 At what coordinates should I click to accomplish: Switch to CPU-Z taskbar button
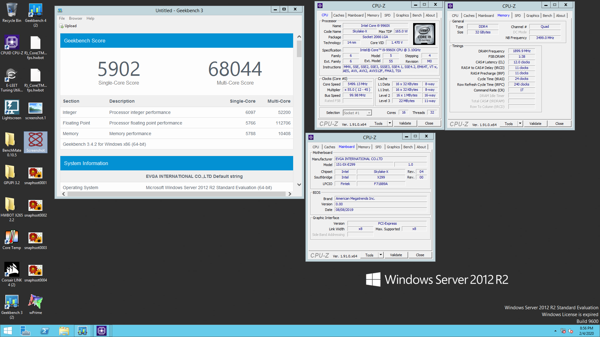pyautogui.click(x=102, y=331)
